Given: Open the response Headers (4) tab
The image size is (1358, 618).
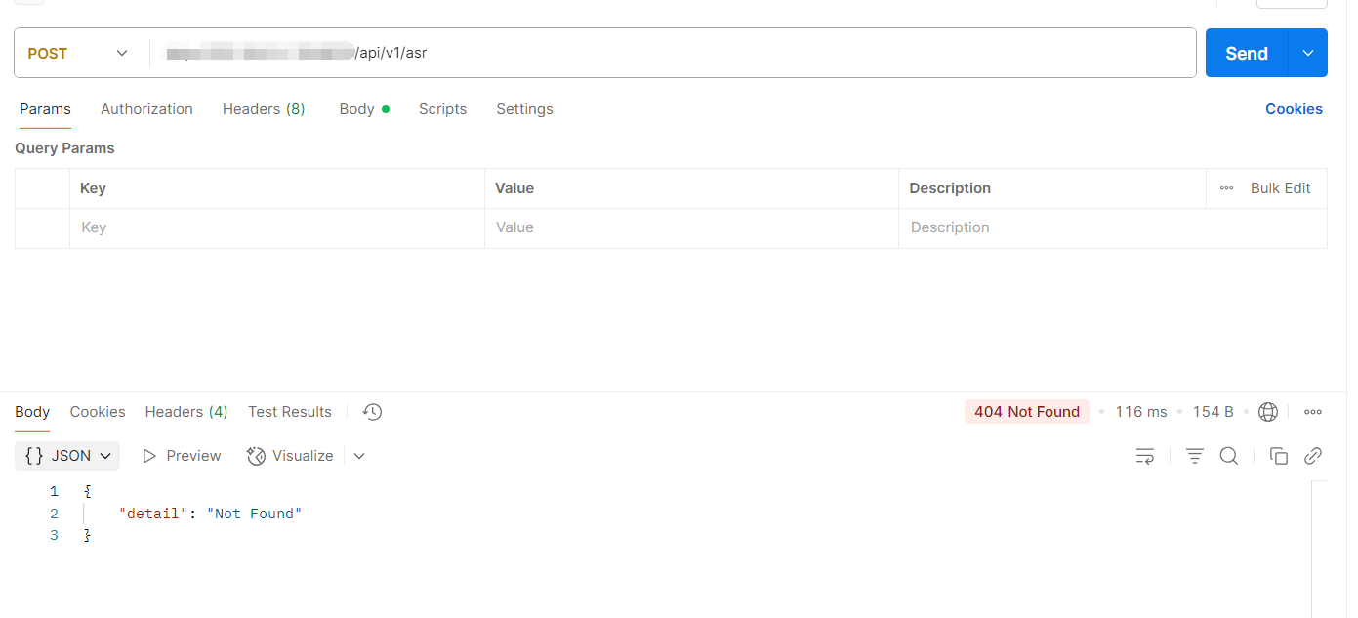Looking at the screenshot, I should pos(186,412).
